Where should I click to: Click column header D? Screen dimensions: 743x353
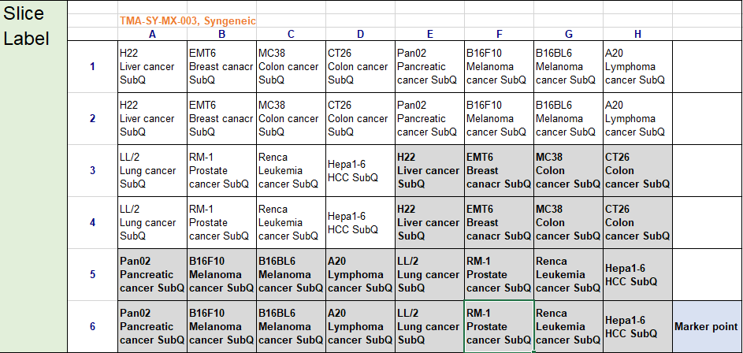(360, 34)
